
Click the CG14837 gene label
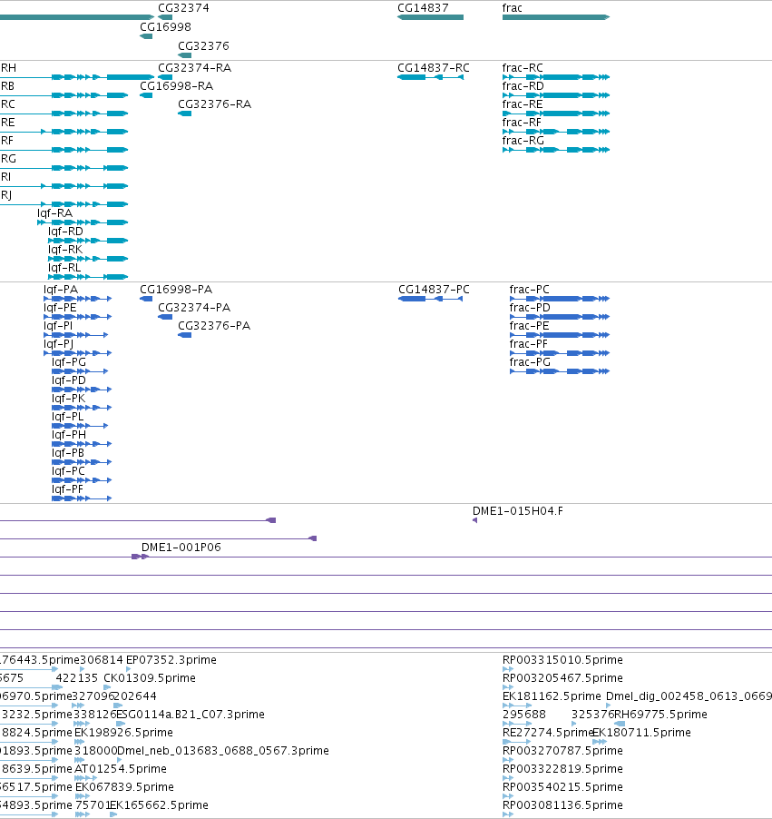423,8
